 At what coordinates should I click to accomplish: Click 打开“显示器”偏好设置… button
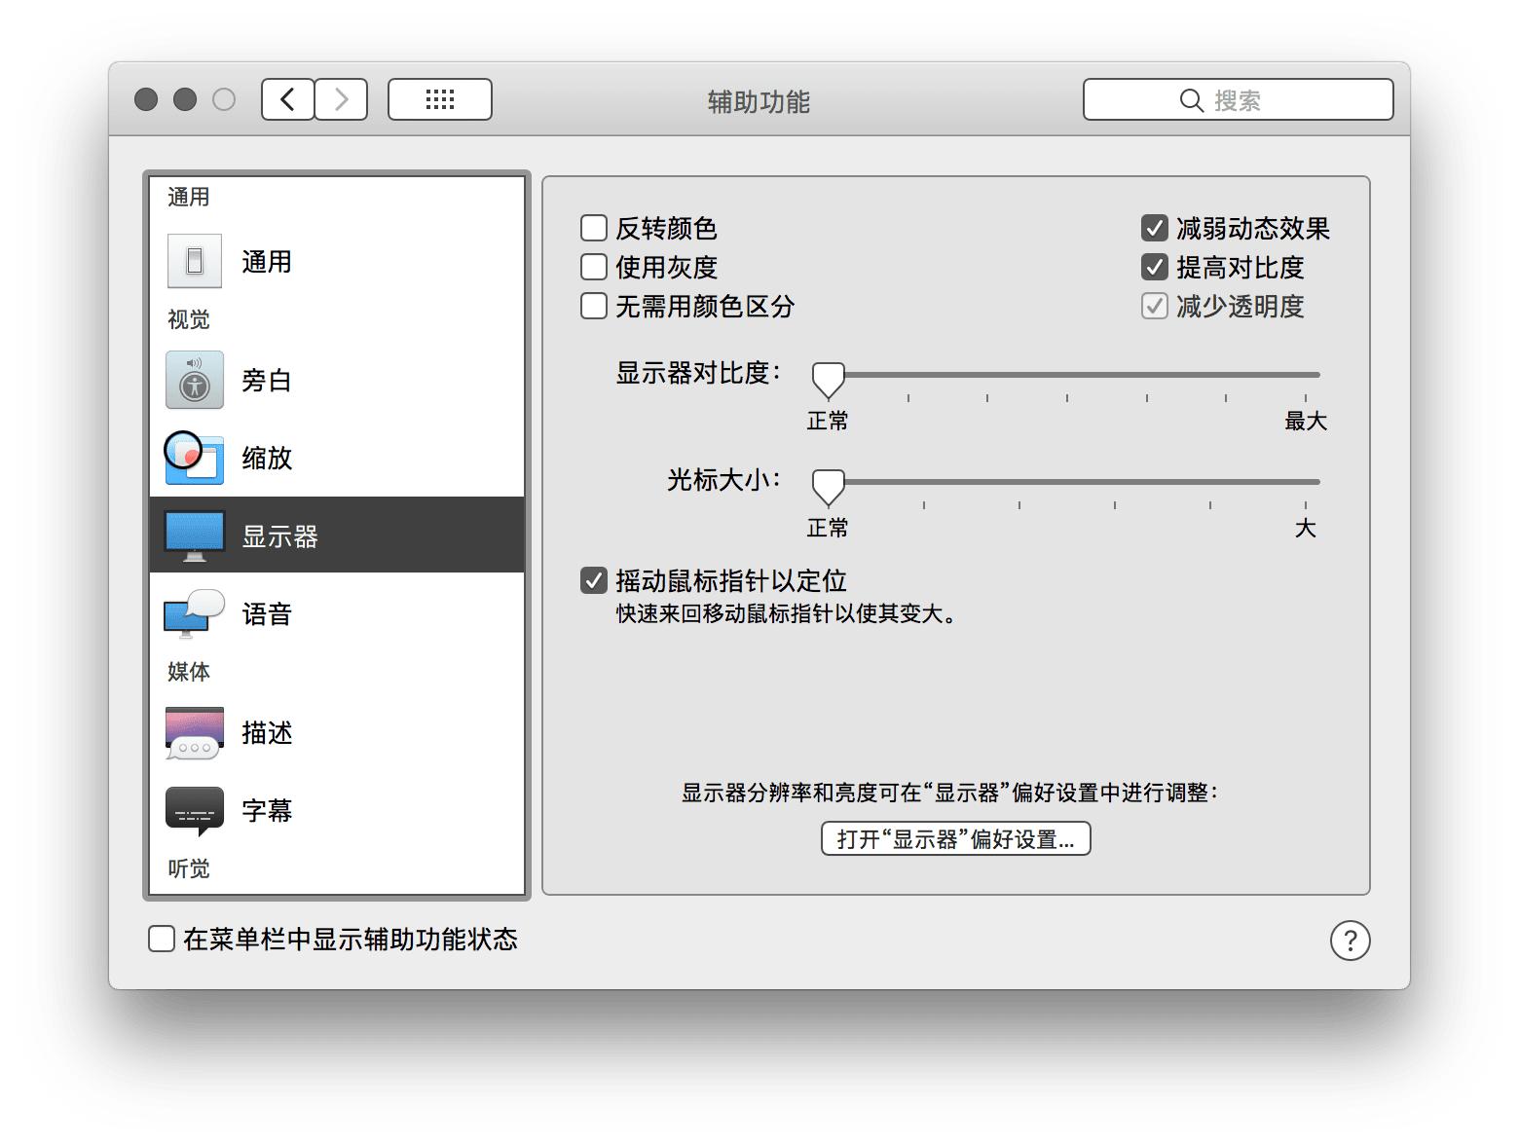(956, 839)
